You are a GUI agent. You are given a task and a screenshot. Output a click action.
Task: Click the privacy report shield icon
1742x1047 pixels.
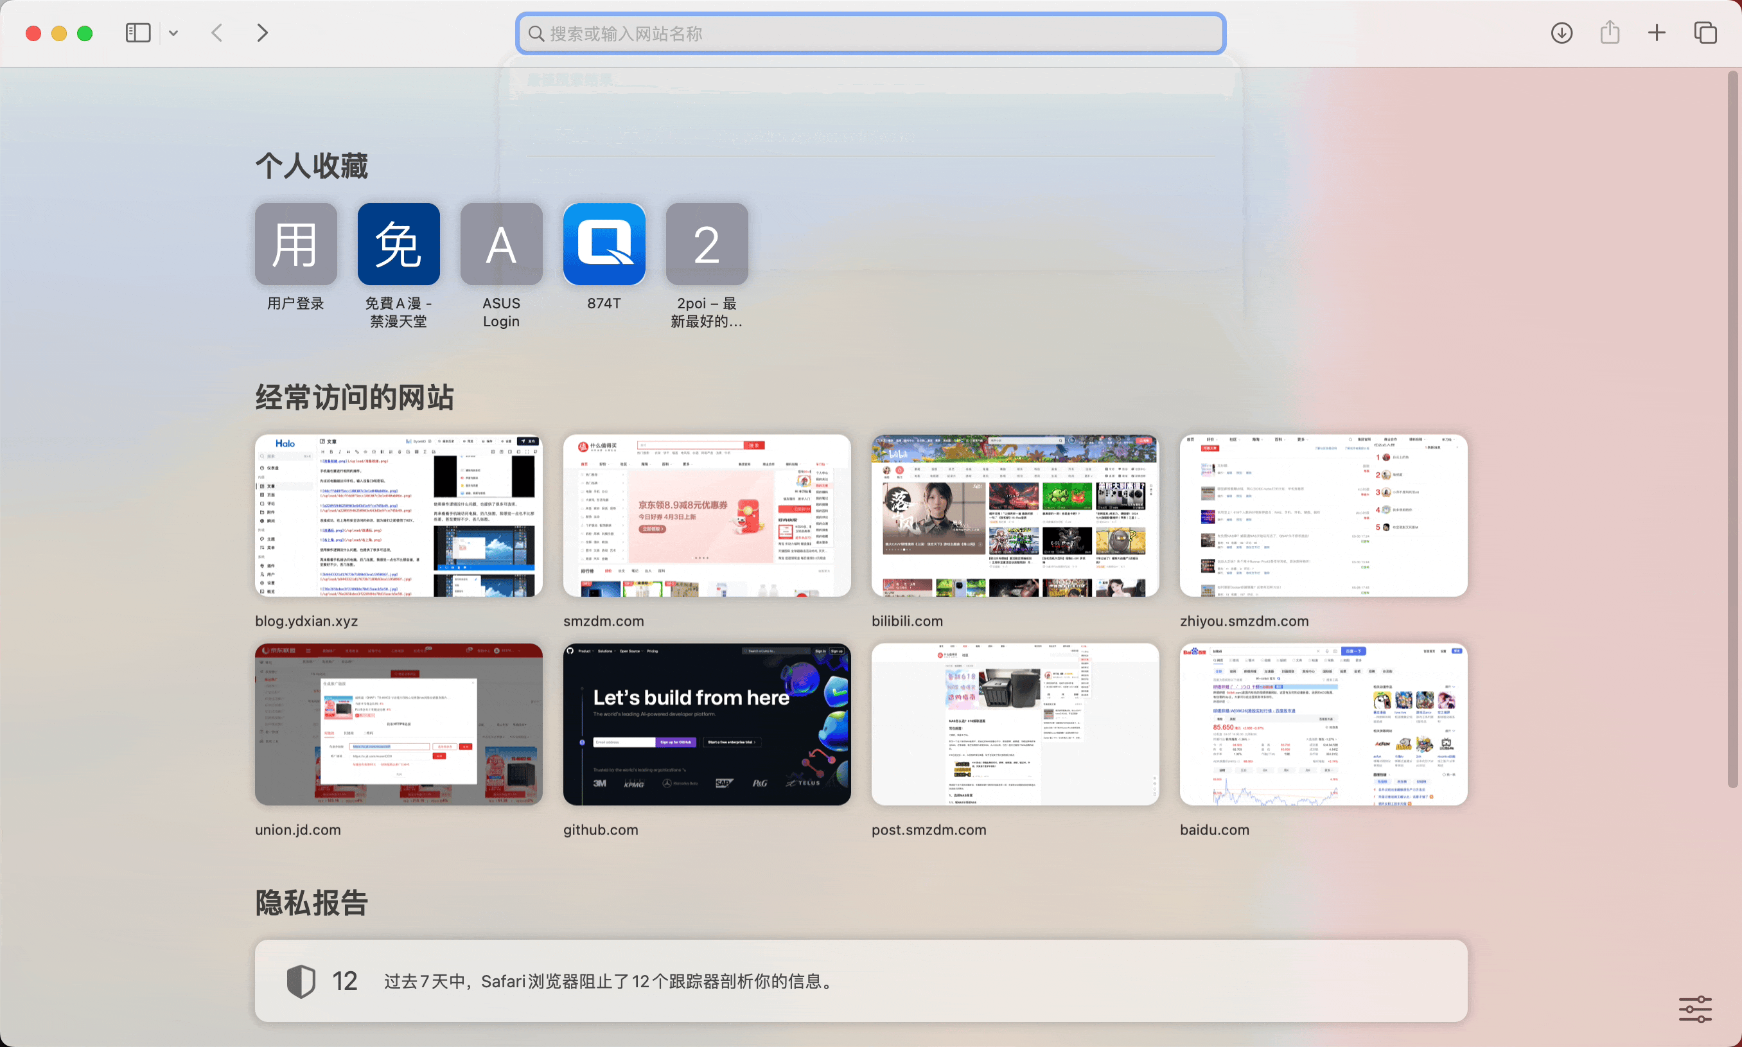tap(300, 981)
